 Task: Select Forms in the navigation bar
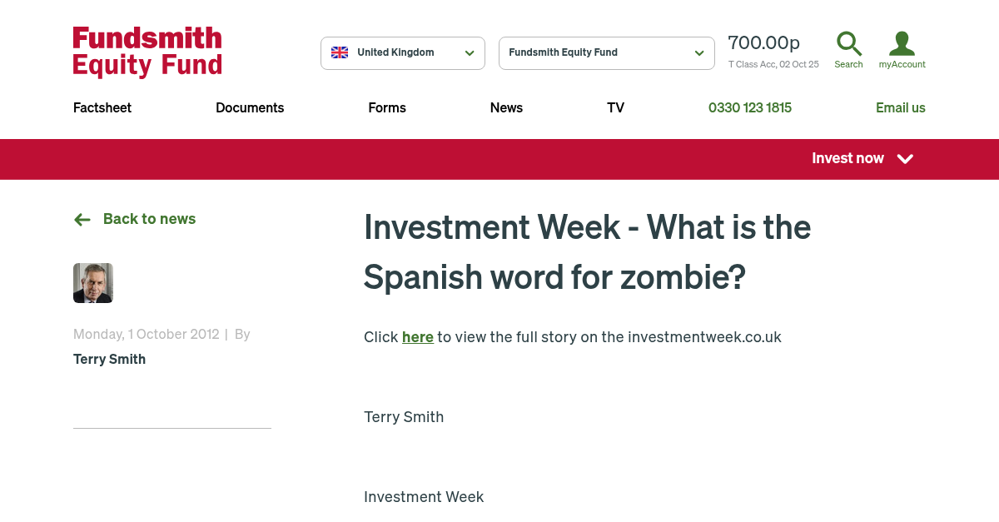click(x=387, y=107)
